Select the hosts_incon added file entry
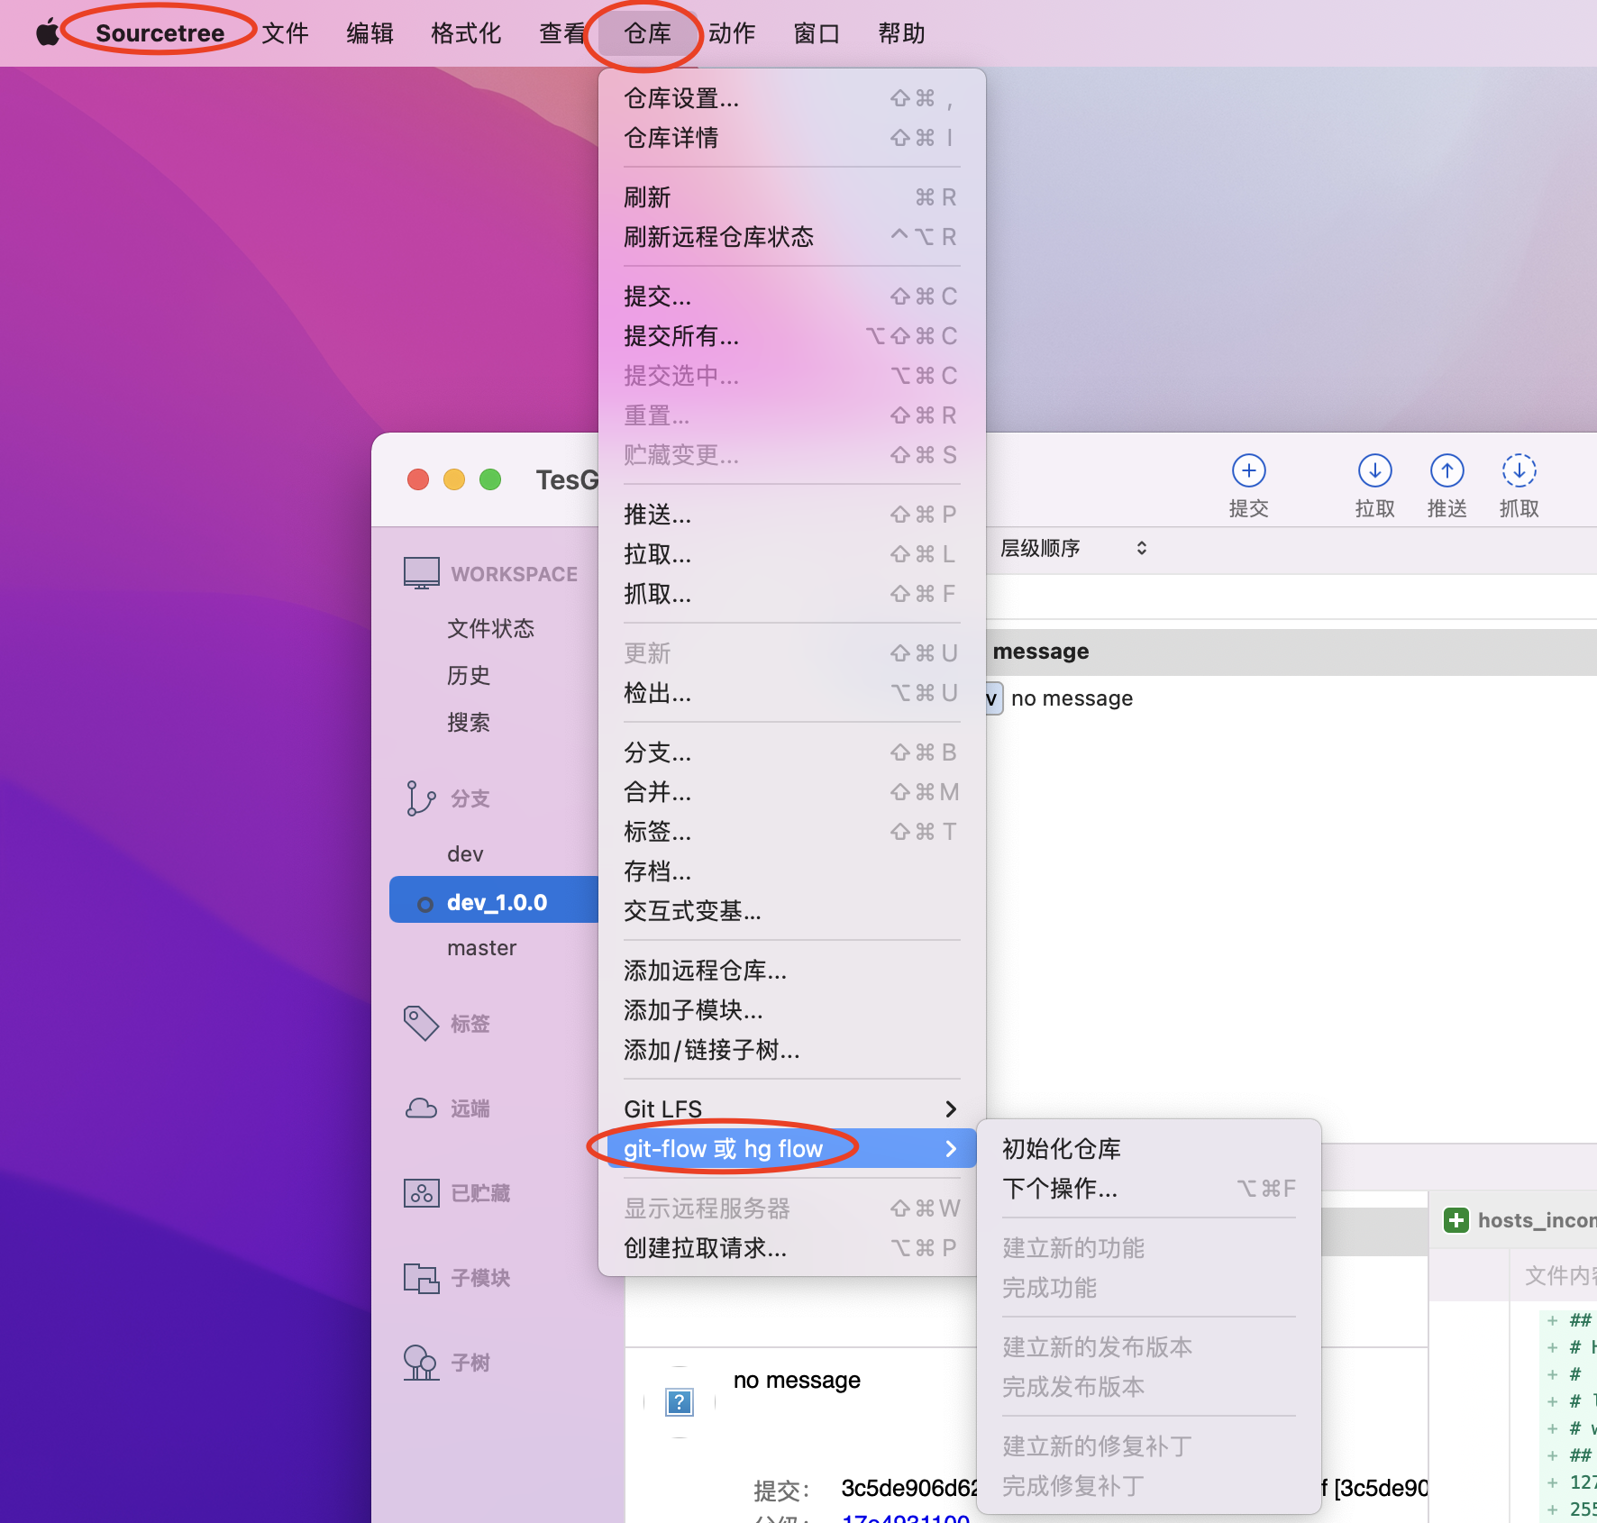Screen dimensions: 1597x1523 point(1532,1220)
